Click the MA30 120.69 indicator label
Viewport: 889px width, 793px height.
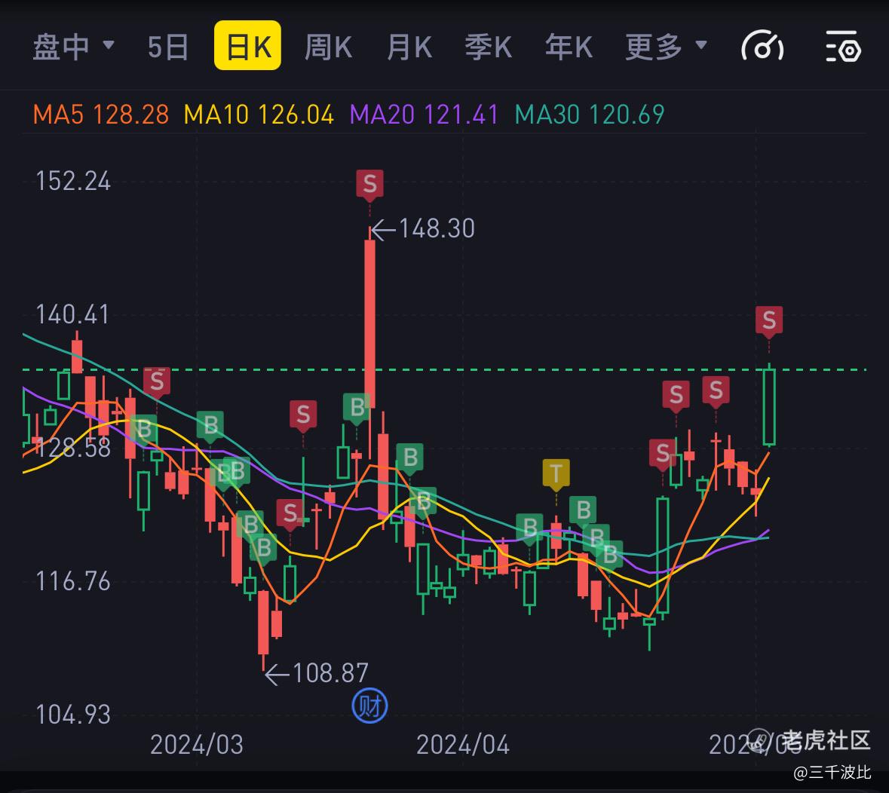click(x=590, y=115)
